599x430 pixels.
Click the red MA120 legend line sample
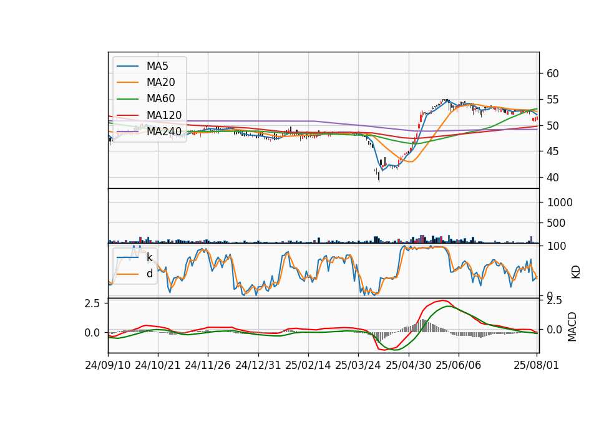[127, 115]
